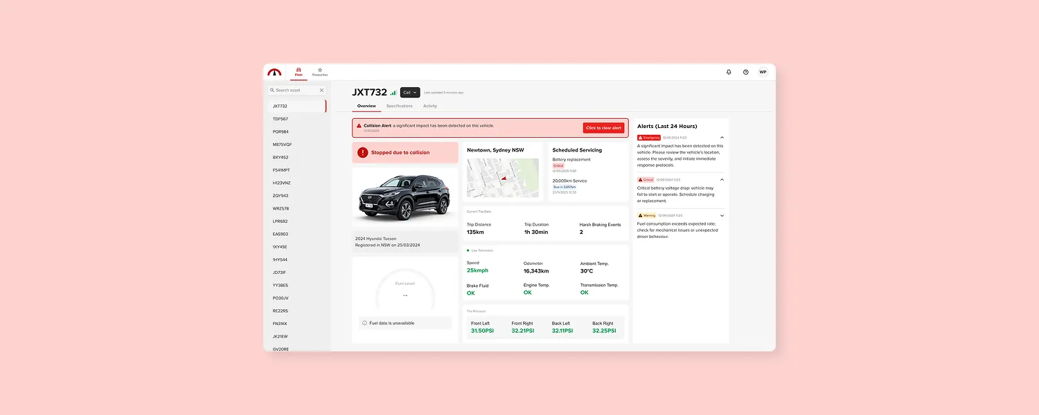Switch to the Specifications tab
Viewport: 1039px width, 415px height.
[400, 106]
